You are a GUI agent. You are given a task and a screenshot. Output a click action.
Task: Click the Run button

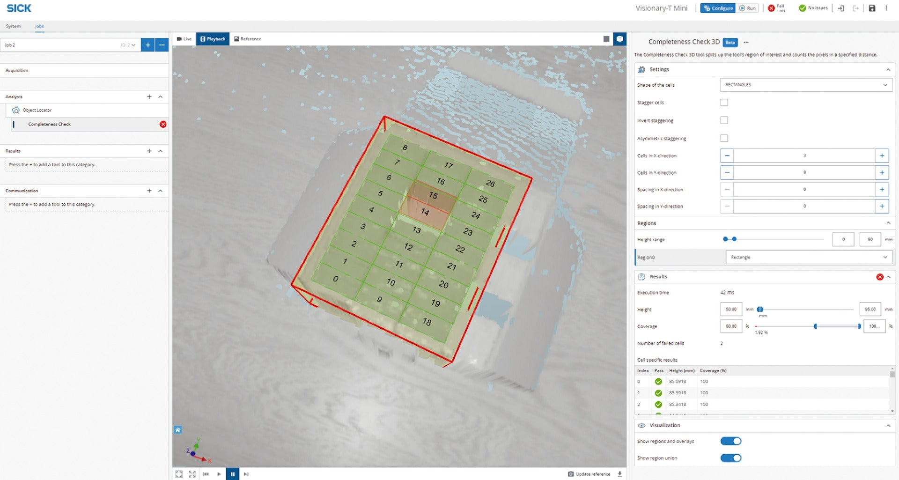click(x=748, y=8)
